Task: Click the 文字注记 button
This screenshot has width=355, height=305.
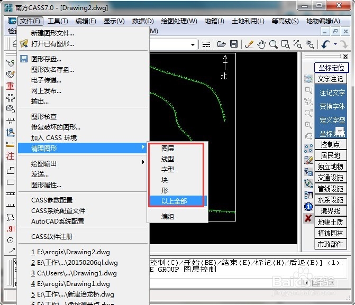Action: (331, 79)
